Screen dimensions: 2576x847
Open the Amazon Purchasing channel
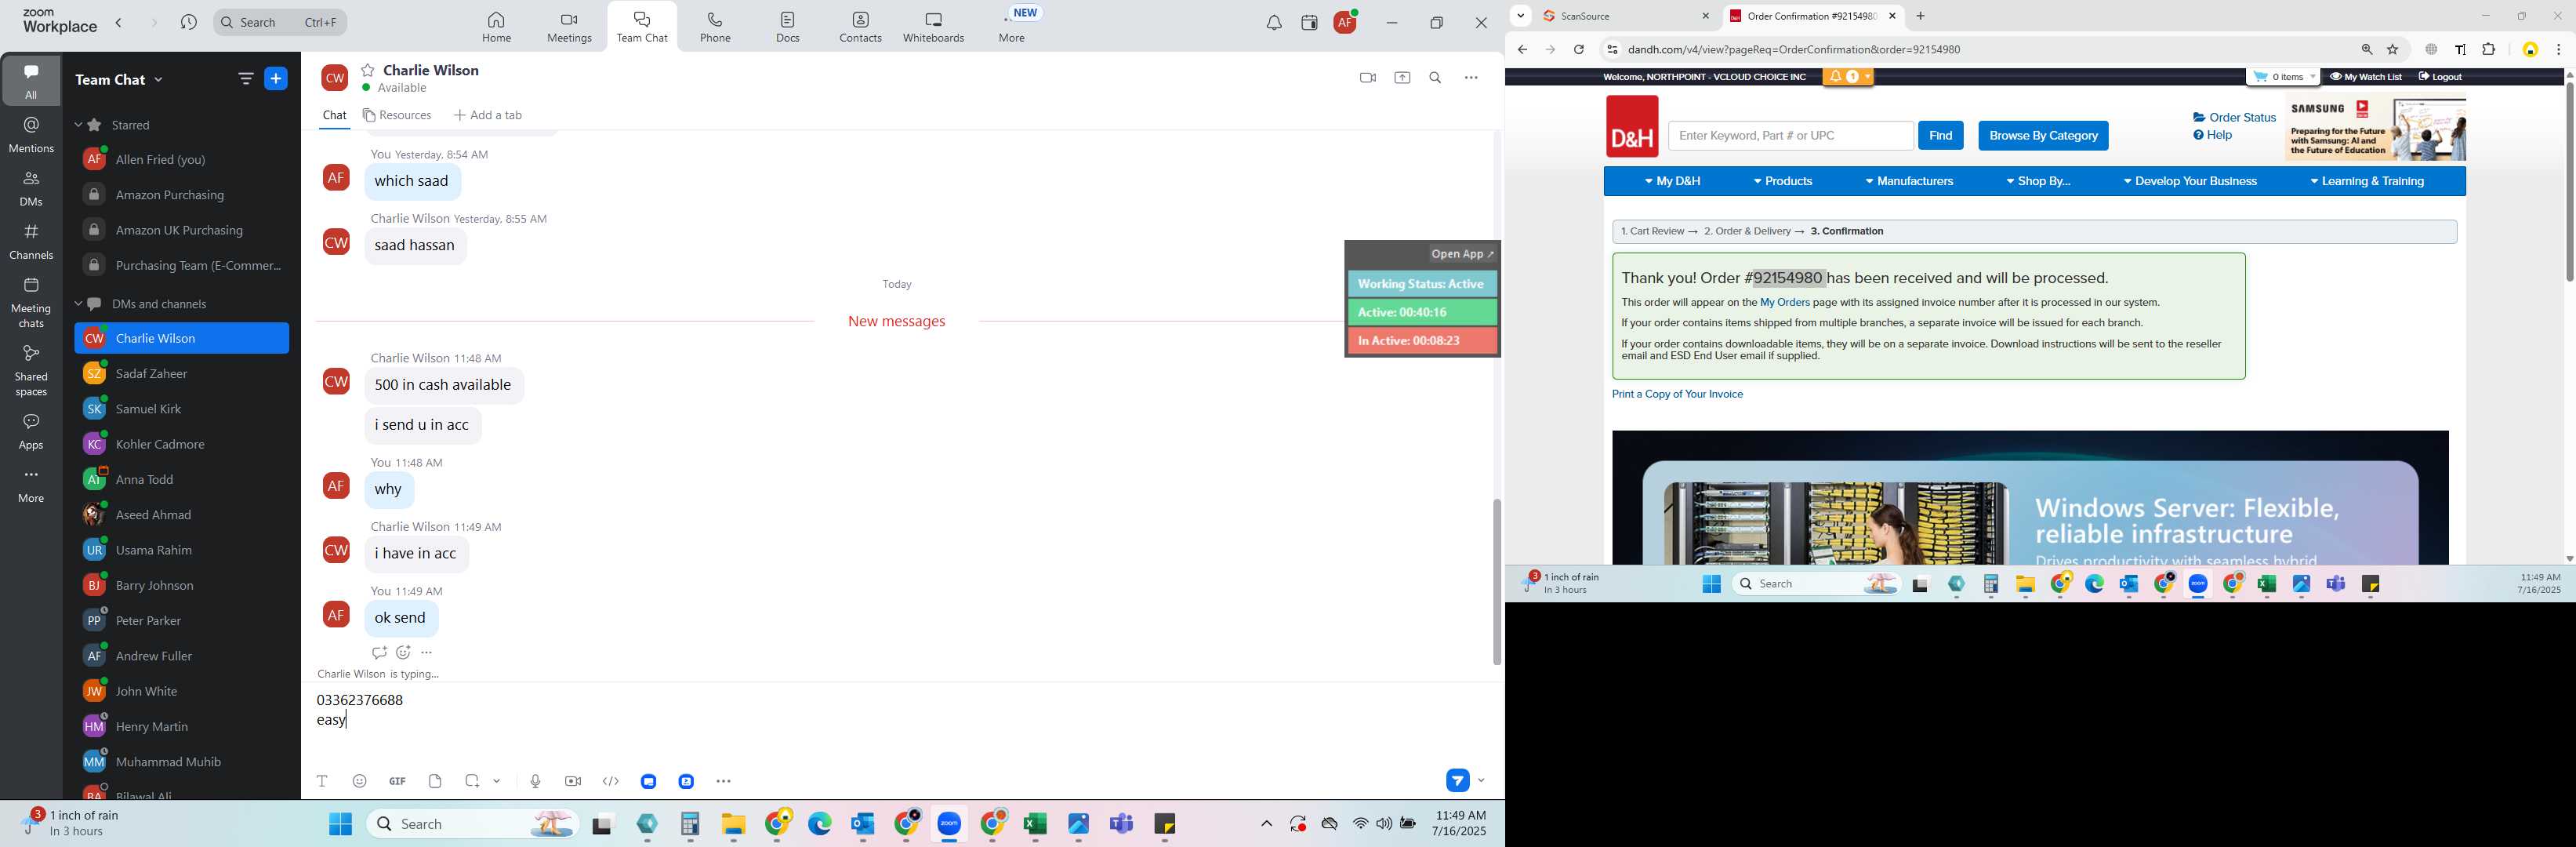(170, 195)
